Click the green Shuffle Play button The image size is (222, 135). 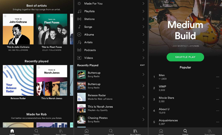(x=185, y=57)
